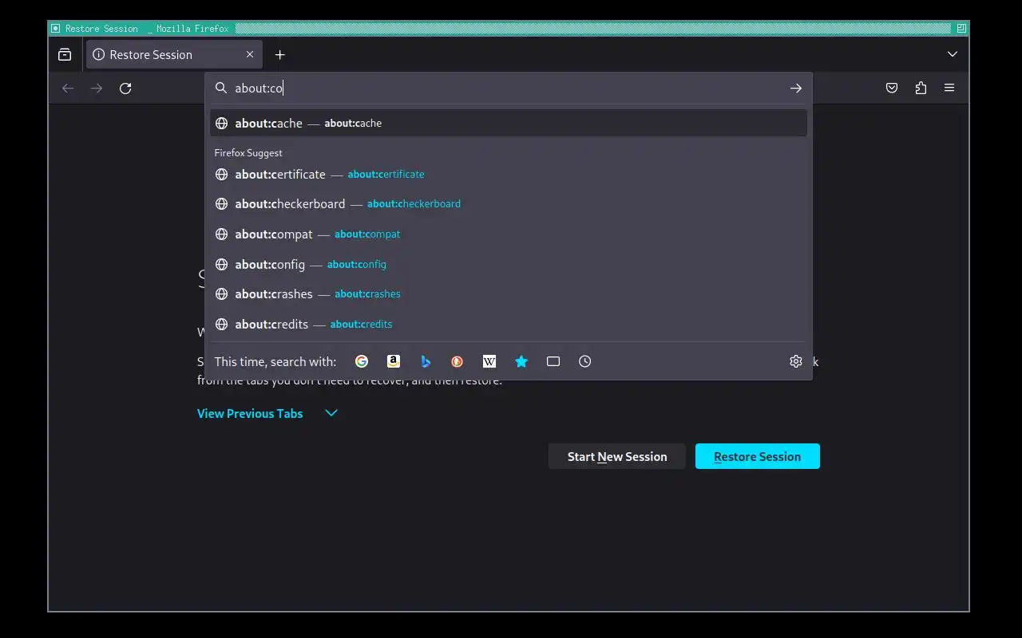Select the about:config suggestion
Image resolution: width=1022 pixels, height=638 pixels.
pyautogui.click(x=509, y=264)
